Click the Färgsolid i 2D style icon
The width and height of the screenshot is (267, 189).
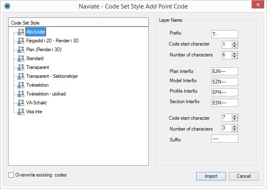21,41
